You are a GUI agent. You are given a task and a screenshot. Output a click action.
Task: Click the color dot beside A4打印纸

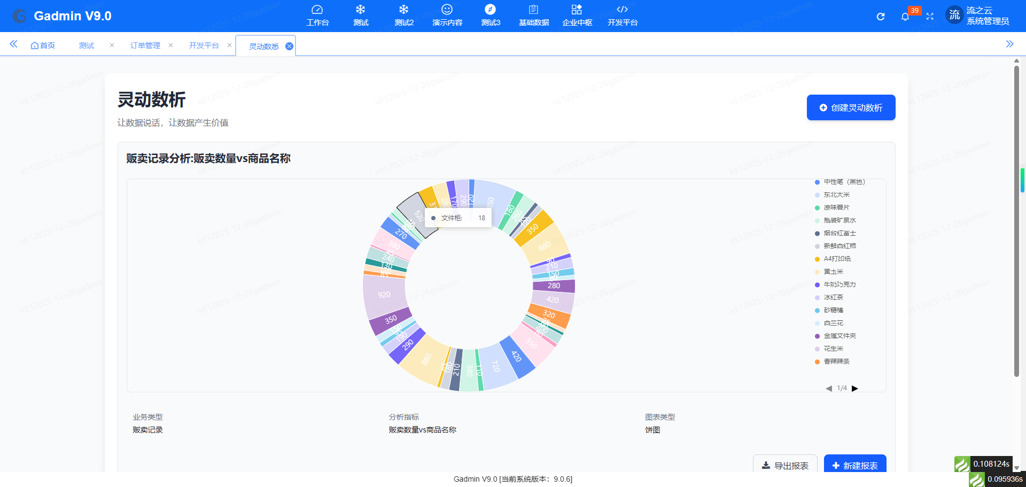(x=816, y=259)
